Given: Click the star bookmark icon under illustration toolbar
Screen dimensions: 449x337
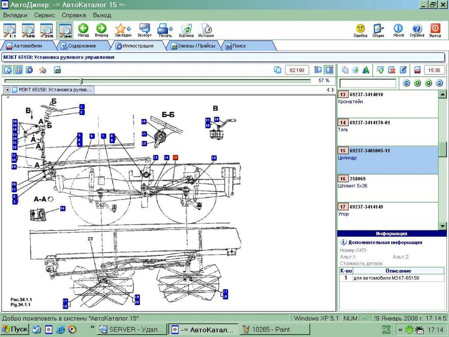Looking at the screenshot, I should point(43,70).
